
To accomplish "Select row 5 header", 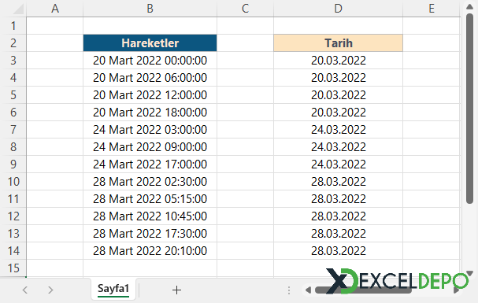I will pos(13,95).
